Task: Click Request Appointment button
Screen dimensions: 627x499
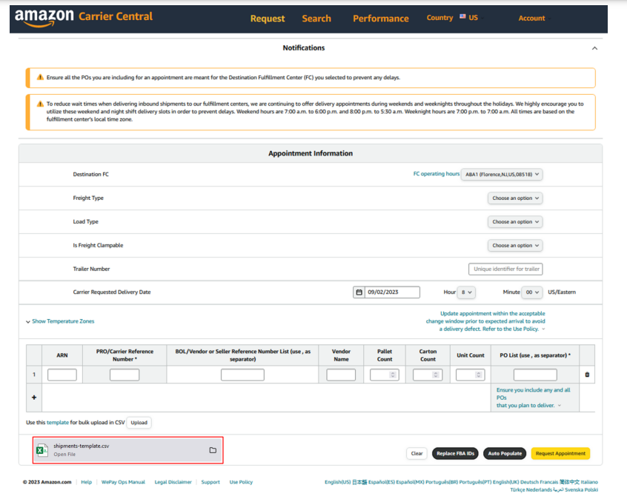Action: point(560,453)
